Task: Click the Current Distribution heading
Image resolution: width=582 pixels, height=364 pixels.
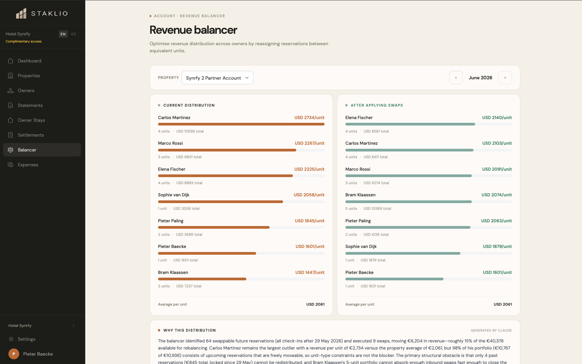Action: [x=189, y=105]
